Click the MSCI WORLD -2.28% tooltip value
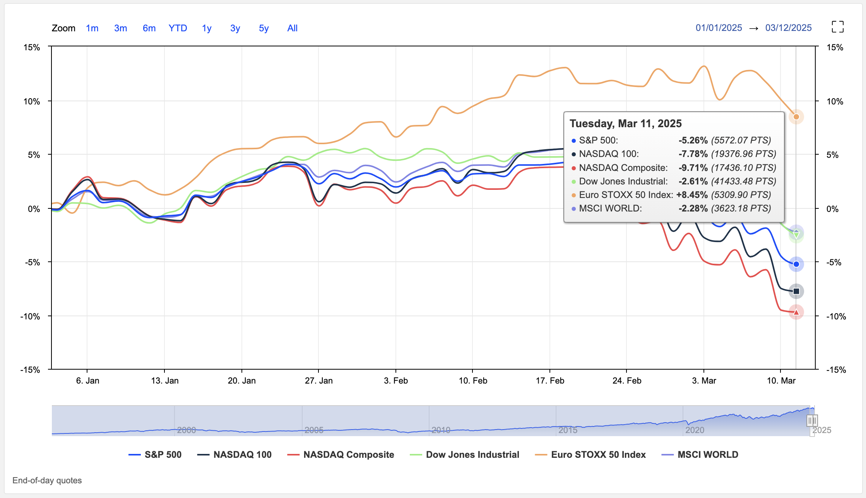Viewport: 866px width, 498px height. [693, 208]
